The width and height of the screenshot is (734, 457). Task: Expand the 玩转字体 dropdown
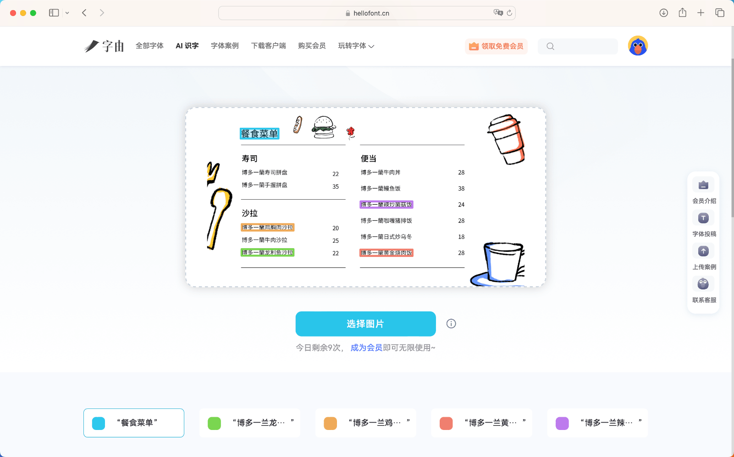[x=356, y=46]
